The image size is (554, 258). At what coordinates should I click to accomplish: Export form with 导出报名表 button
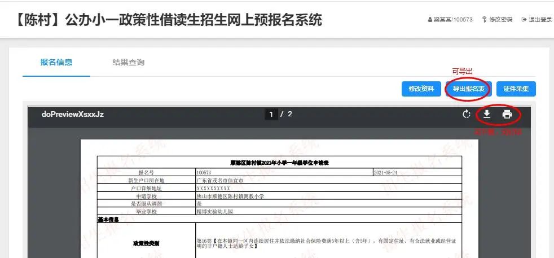point(468,89)
